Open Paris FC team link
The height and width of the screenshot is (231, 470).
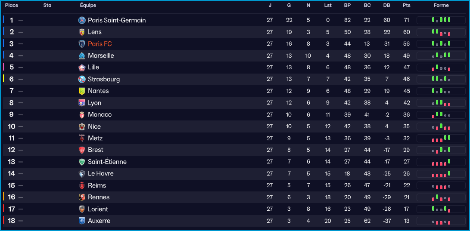click(x=100, y=44)
